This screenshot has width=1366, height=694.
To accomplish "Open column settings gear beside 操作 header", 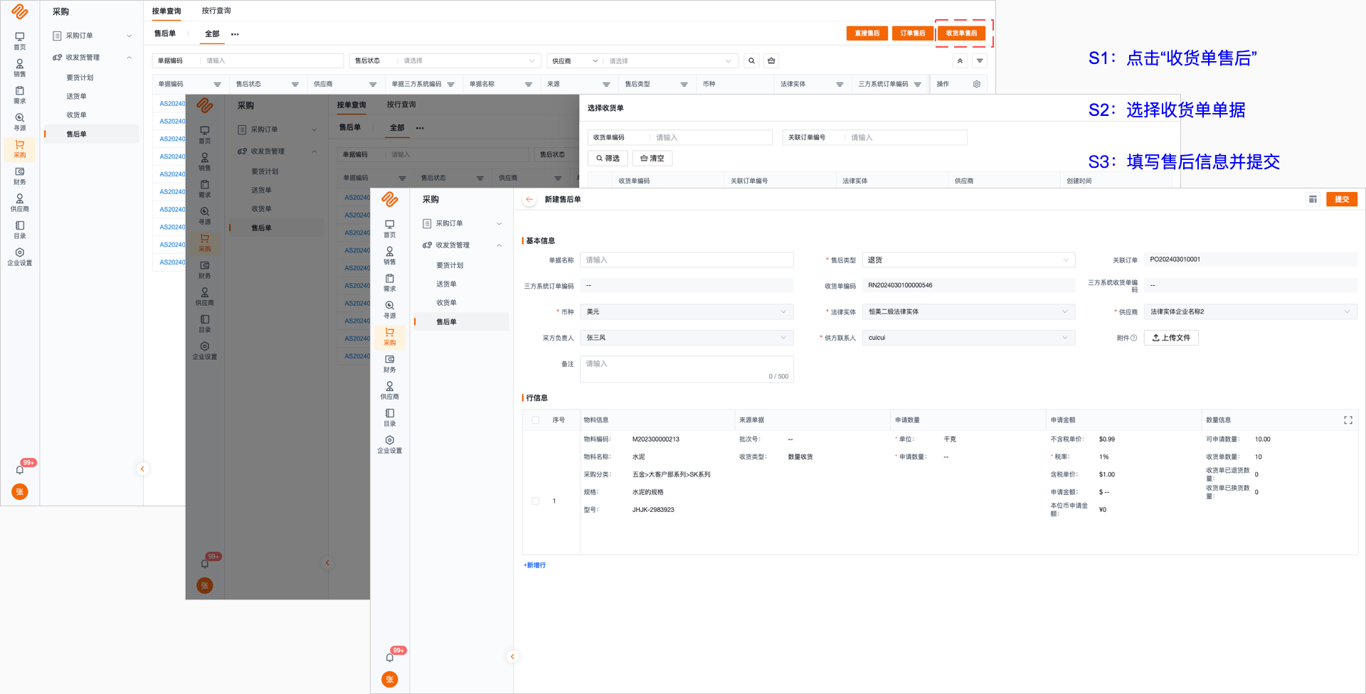I will [x=977, y=84].
